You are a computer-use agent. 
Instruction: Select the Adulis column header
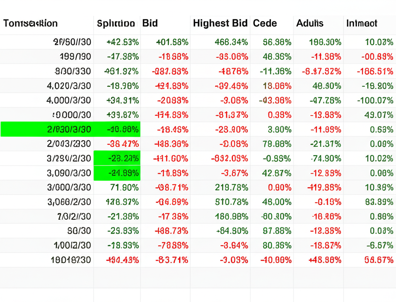point(310,23)
